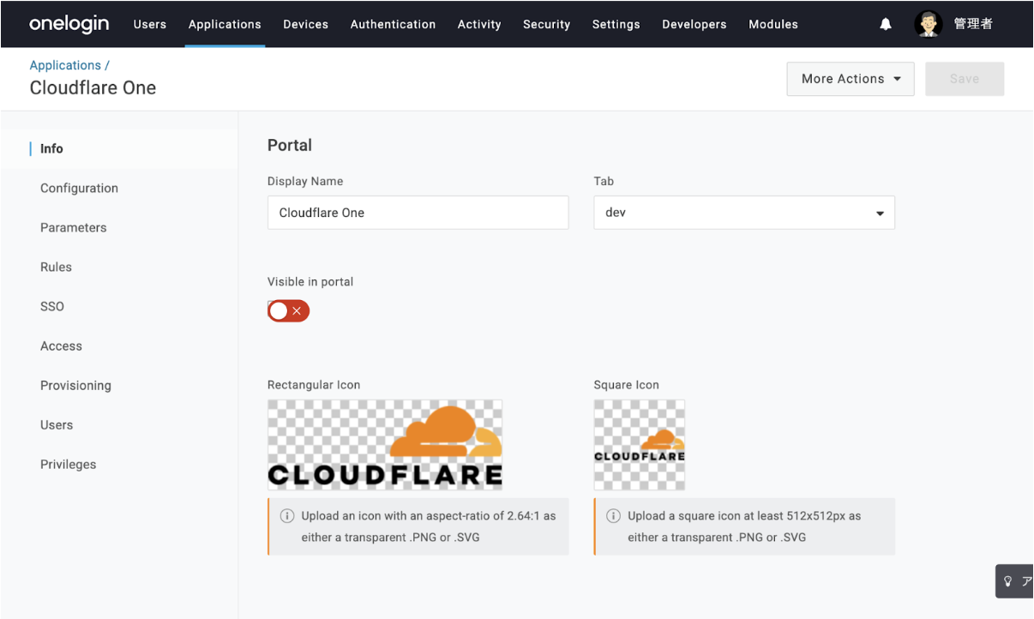Enable the Visible in portal toggle
The width and height of the screenshot is (1034, 619).
click(x=288, y=310)
